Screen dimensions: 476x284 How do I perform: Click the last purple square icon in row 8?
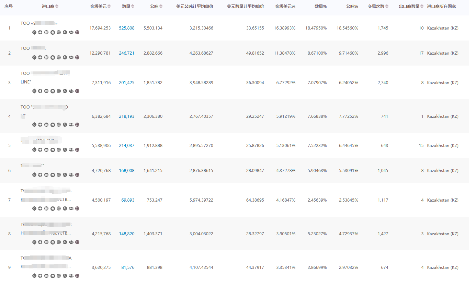pyautogui.click(x=77, y=242)
